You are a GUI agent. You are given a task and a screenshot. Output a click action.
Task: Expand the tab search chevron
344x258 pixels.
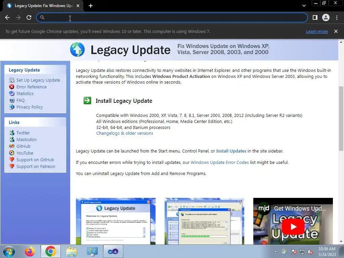pos(304,6)
